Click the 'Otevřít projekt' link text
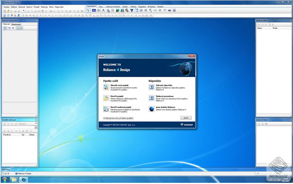This screenshot has height=184, width=293. (117, 96)
